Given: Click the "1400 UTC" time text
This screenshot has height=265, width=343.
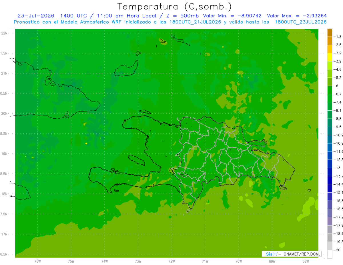Looking at the screenshot, I should tap(74, 16).
